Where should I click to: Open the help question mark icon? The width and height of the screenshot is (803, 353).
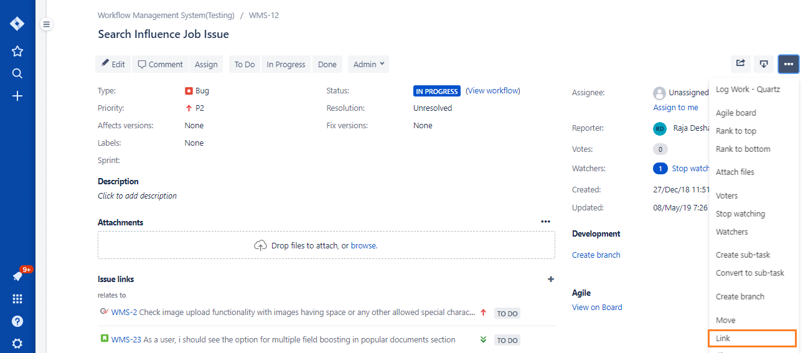17,321
